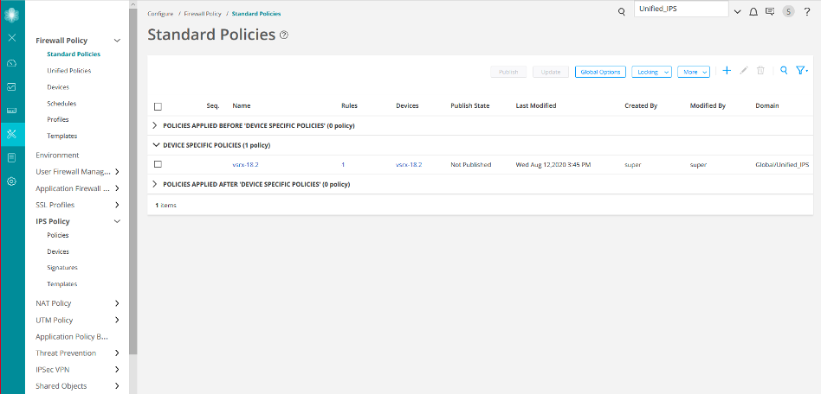Click the Devices icon in the left rail
Viewport: 821px width, 394px height.
point(11,111)
